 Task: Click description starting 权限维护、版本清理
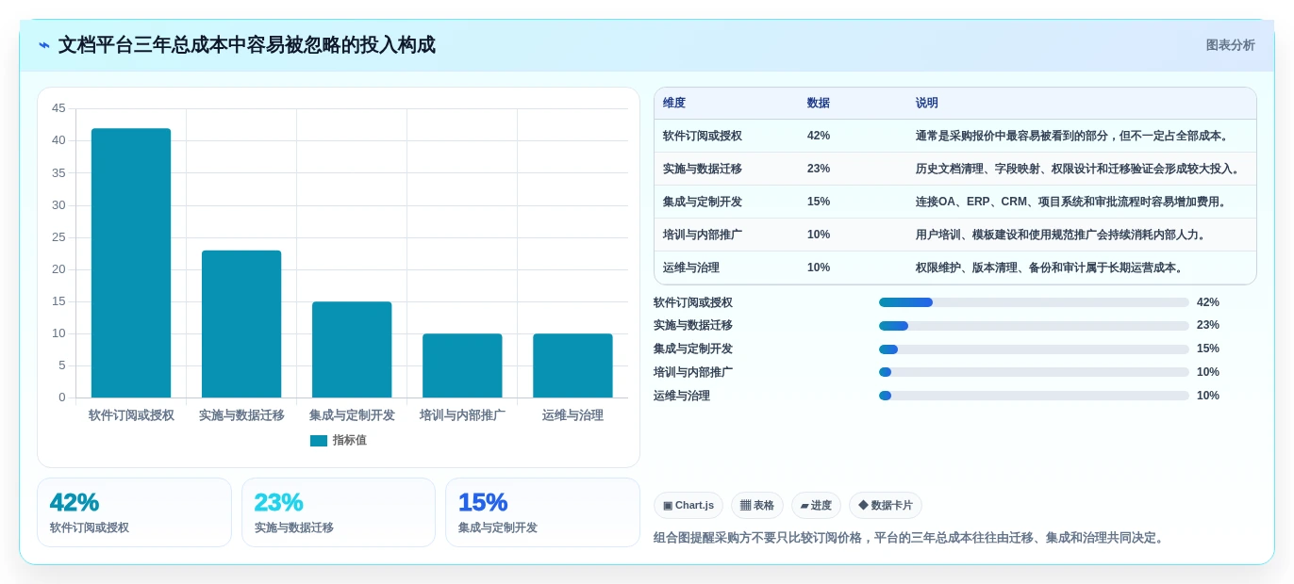point(1052,268)
